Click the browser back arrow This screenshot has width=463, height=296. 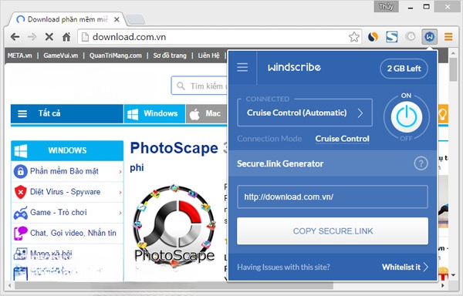[x=15, y=37]
